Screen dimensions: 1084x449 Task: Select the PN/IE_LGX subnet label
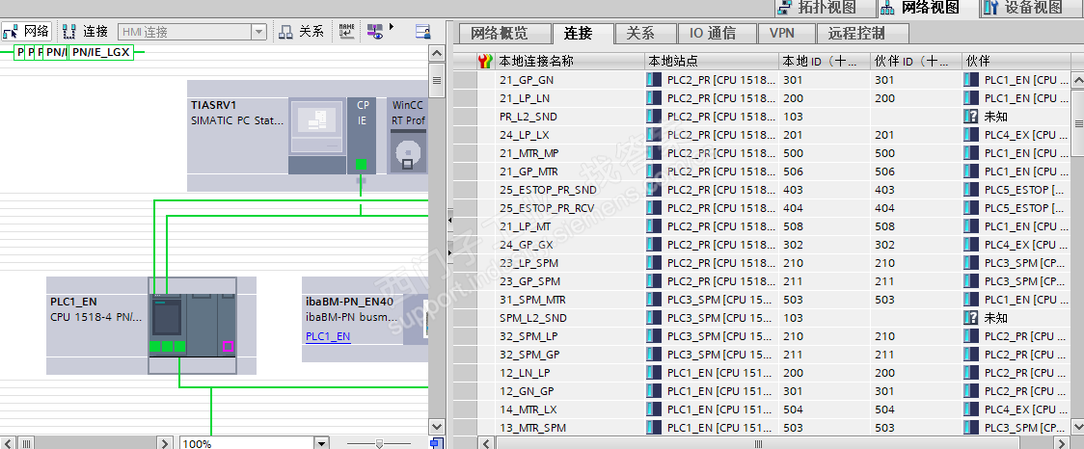pyautogui.click(x=100, y=52)
